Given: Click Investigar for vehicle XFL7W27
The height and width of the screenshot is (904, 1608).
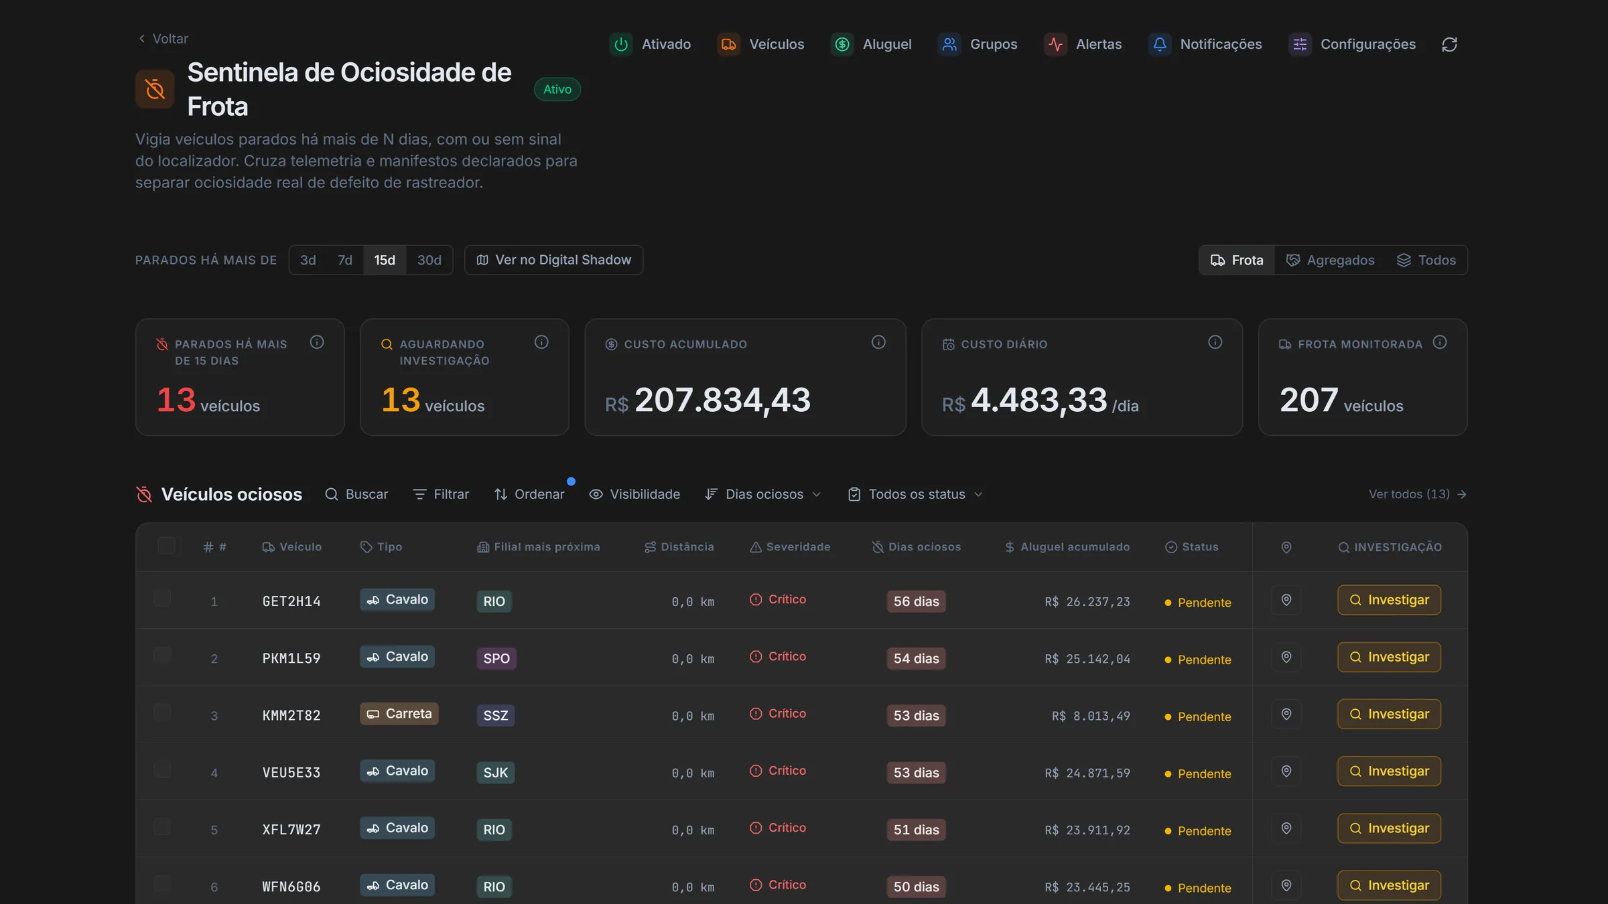Looking at the screenshot, I should [1389, 828].
